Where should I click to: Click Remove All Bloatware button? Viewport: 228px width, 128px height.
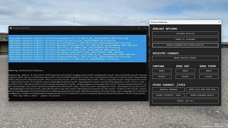click(x=185, y=39)
